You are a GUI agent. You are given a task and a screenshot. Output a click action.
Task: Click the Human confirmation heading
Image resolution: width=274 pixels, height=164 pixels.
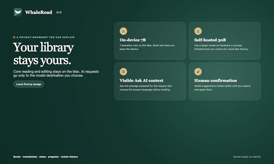(216, 80)
